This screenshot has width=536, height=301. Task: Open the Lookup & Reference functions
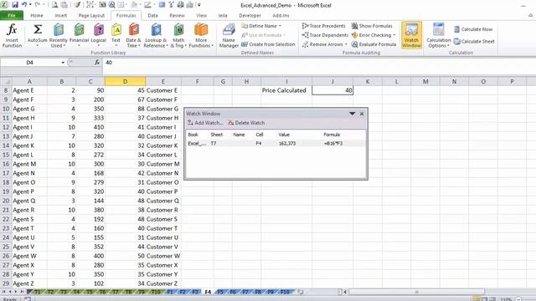(x=156, y=35)
